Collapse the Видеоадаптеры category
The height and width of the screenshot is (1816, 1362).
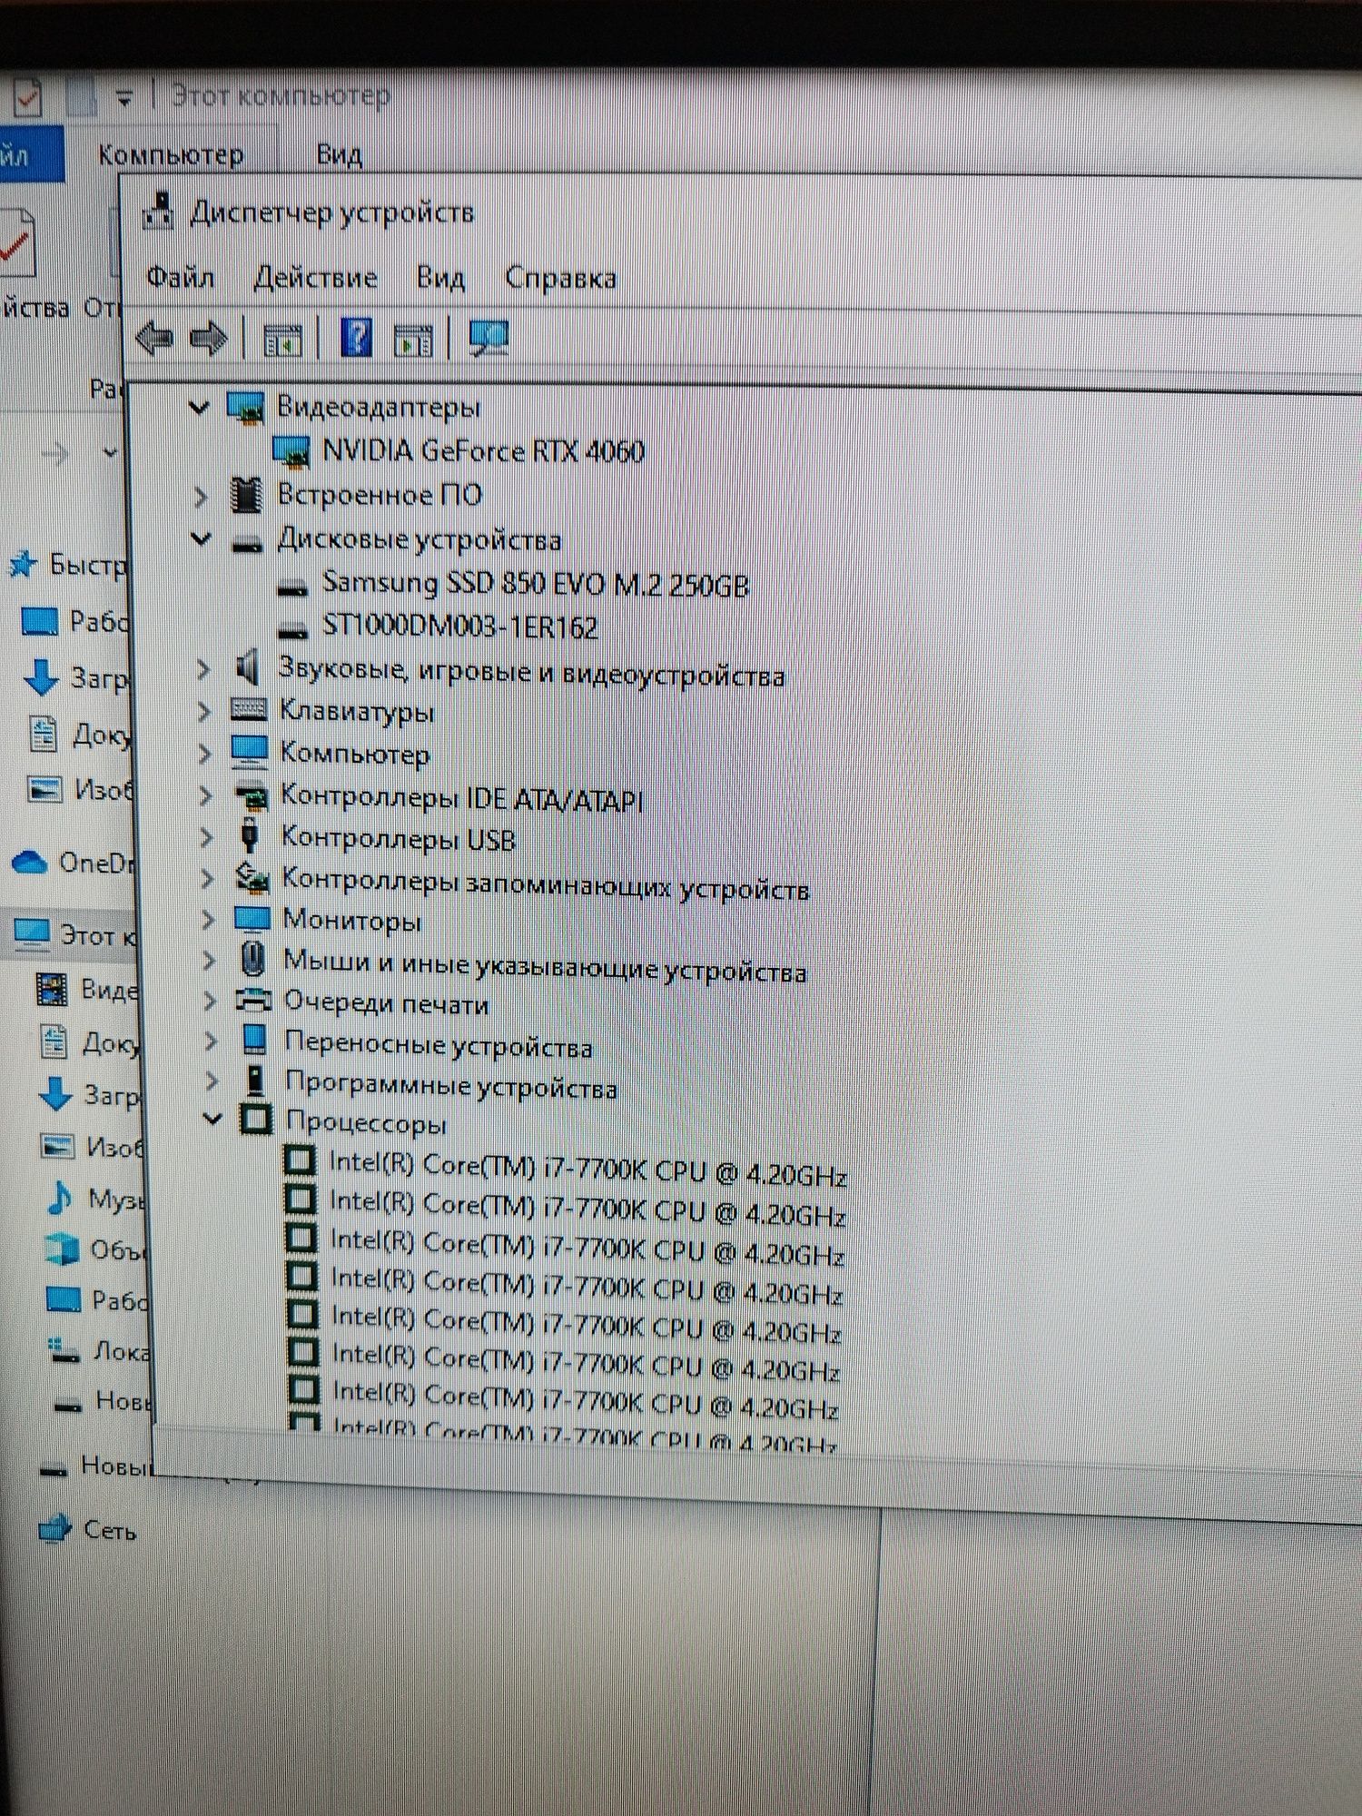199,407
